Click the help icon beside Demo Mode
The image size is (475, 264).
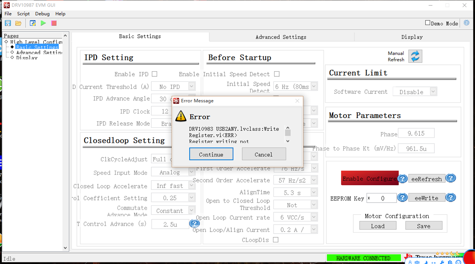click(x=467, y=23)
